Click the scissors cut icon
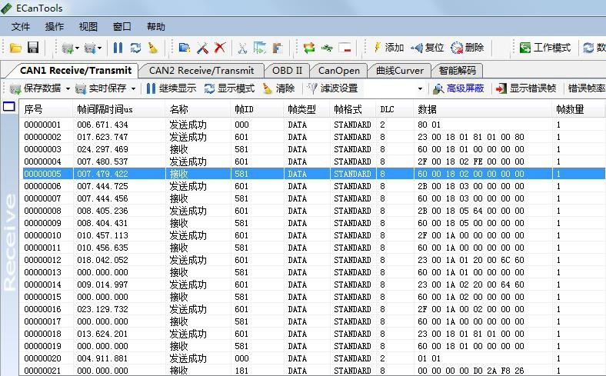Image resolution: width=606 pixels, height=376 pixels. [x=241, y=48]
